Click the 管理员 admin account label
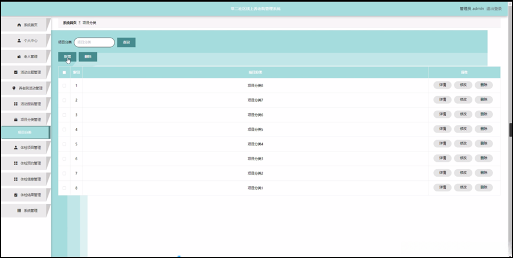The image size is (513, 258). [472, 9]
